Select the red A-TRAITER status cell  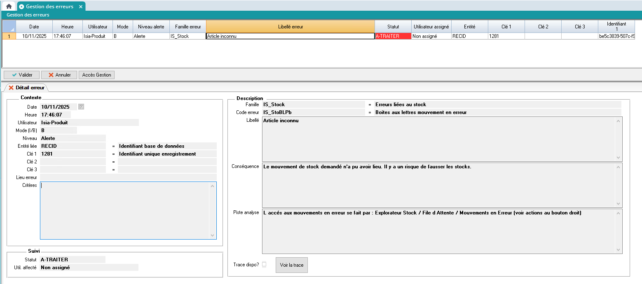coord(393,36)
